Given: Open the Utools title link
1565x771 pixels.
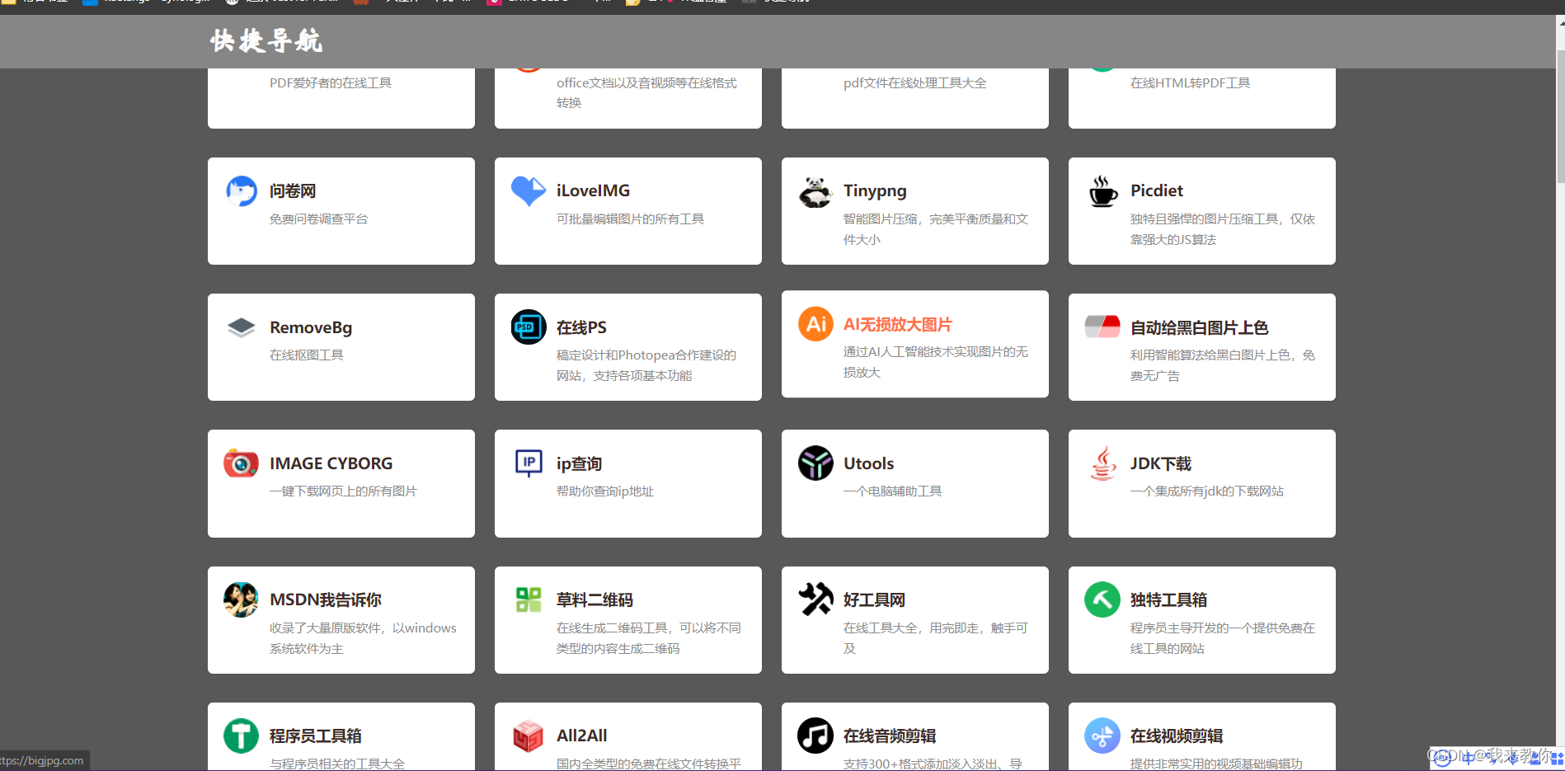Looking at the screenshot, I should click(x=868, y=463).
